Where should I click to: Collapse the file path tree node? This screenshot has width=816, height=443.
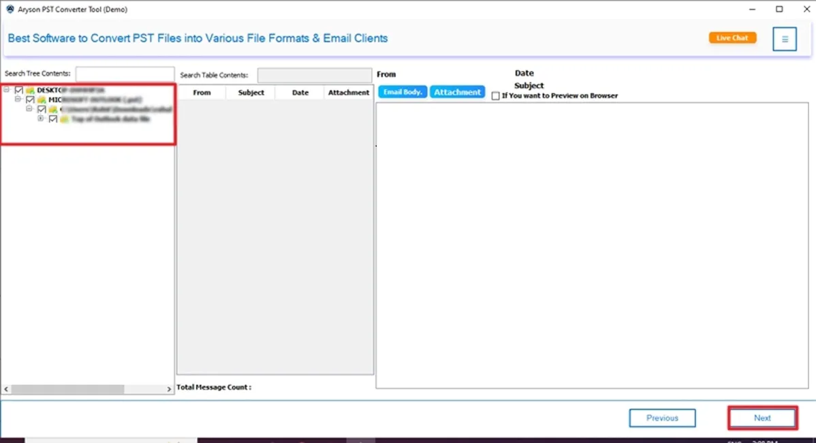[x=29, y=109]
